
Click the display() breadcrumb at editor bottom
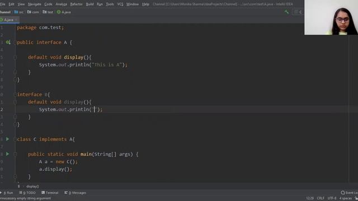point(32,186)
